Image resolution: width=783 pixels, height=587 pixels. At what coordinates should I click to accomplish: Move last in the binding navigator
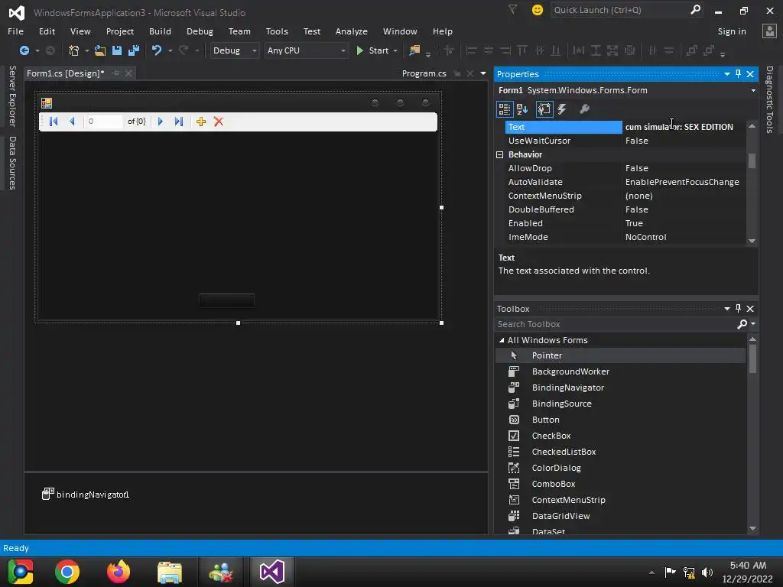coord(179,122)
